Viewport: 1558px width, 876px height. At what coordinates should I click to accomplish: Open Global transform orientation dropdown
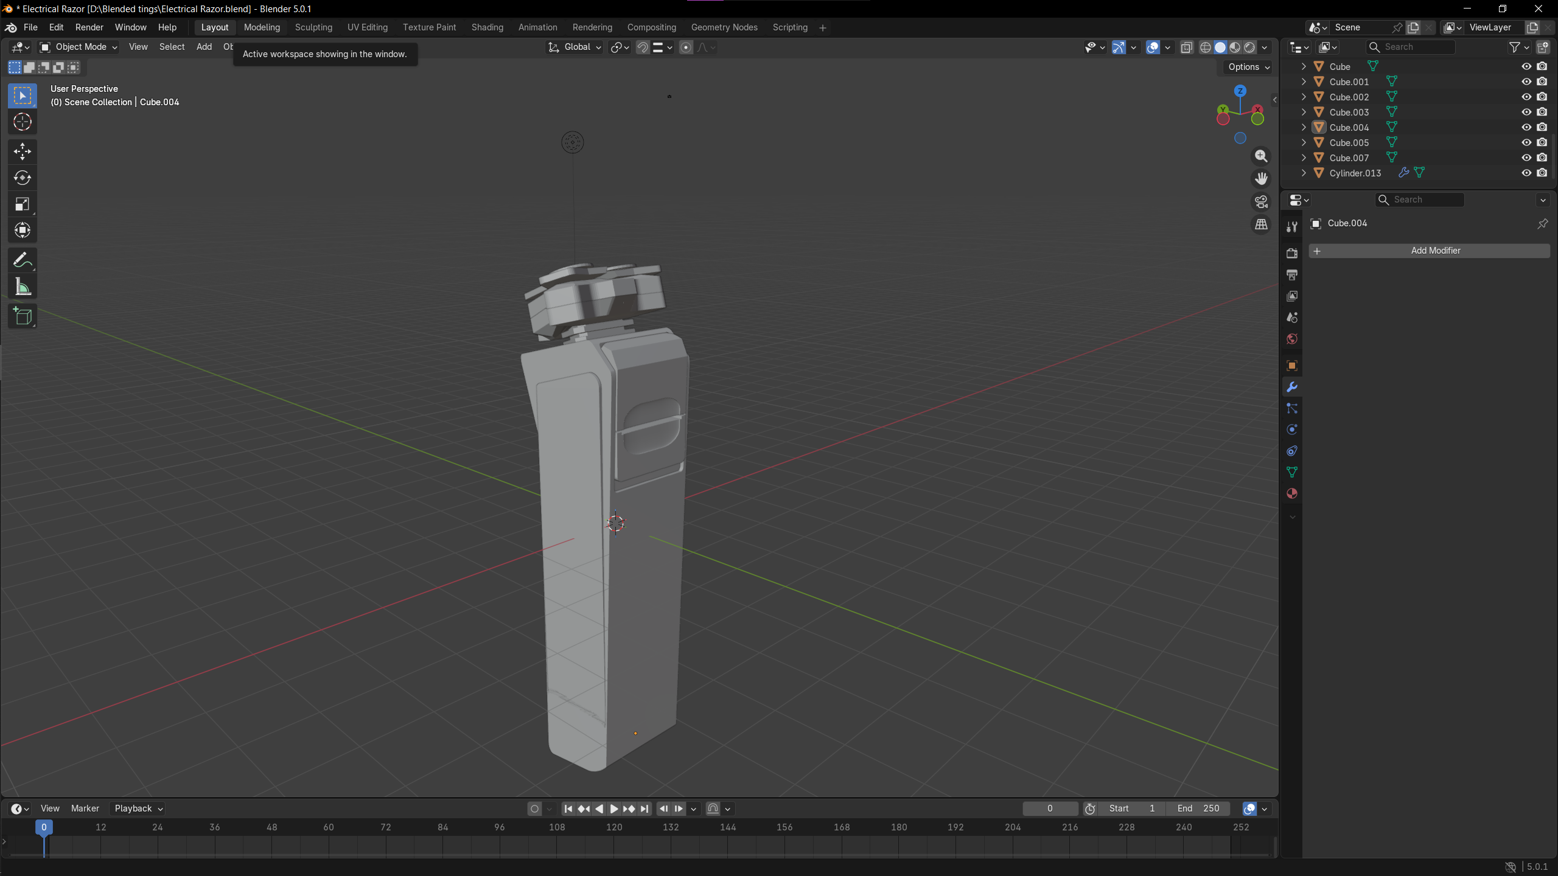[575, 47]
